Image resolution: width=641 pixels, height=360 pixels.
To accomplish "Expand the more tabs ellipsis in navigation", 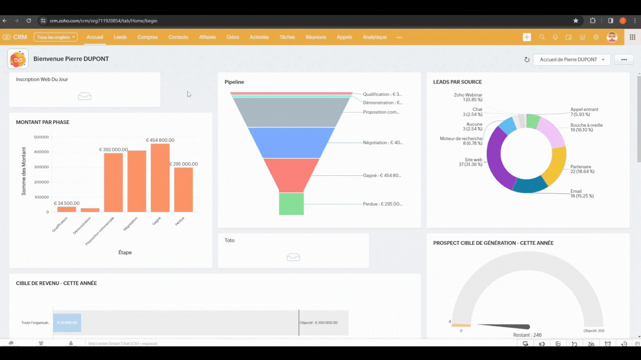I will point(399,37).
